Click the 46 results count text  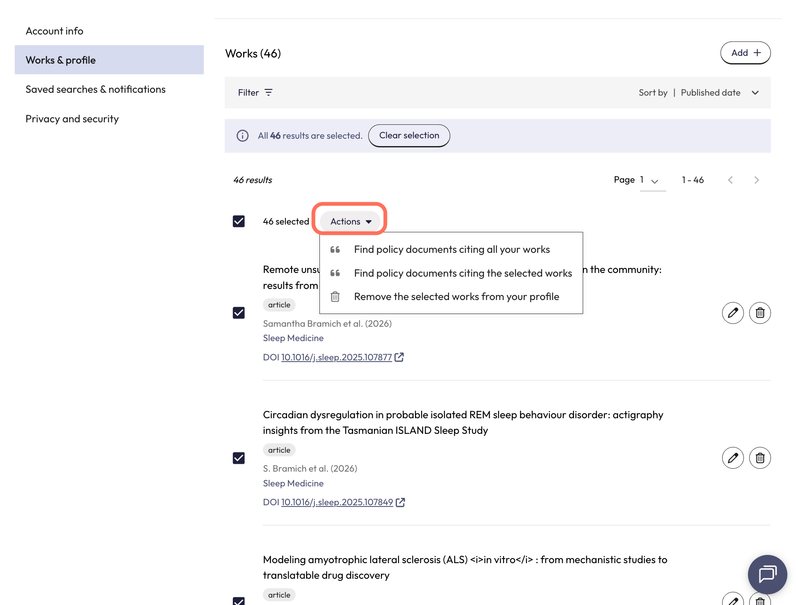(253, 180)
